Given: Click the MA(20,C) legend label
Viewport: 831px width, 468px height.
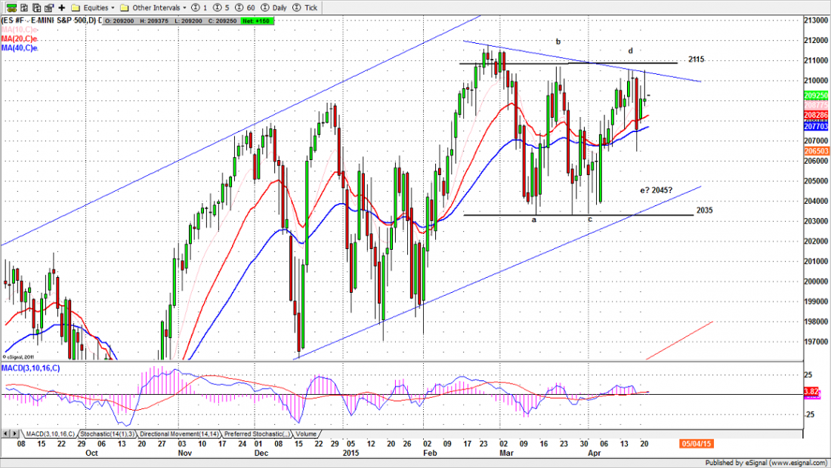Looking at the screenshot, I should [x=20, y=38].
